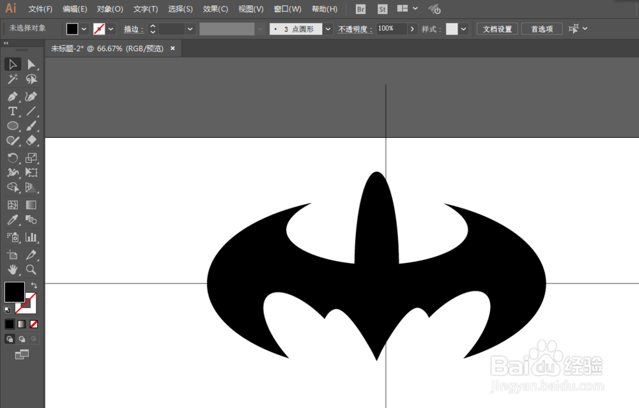Viewport: 639px width, 408px height.
Task: Select the Hand tool
Action: (x=13, y=269)
